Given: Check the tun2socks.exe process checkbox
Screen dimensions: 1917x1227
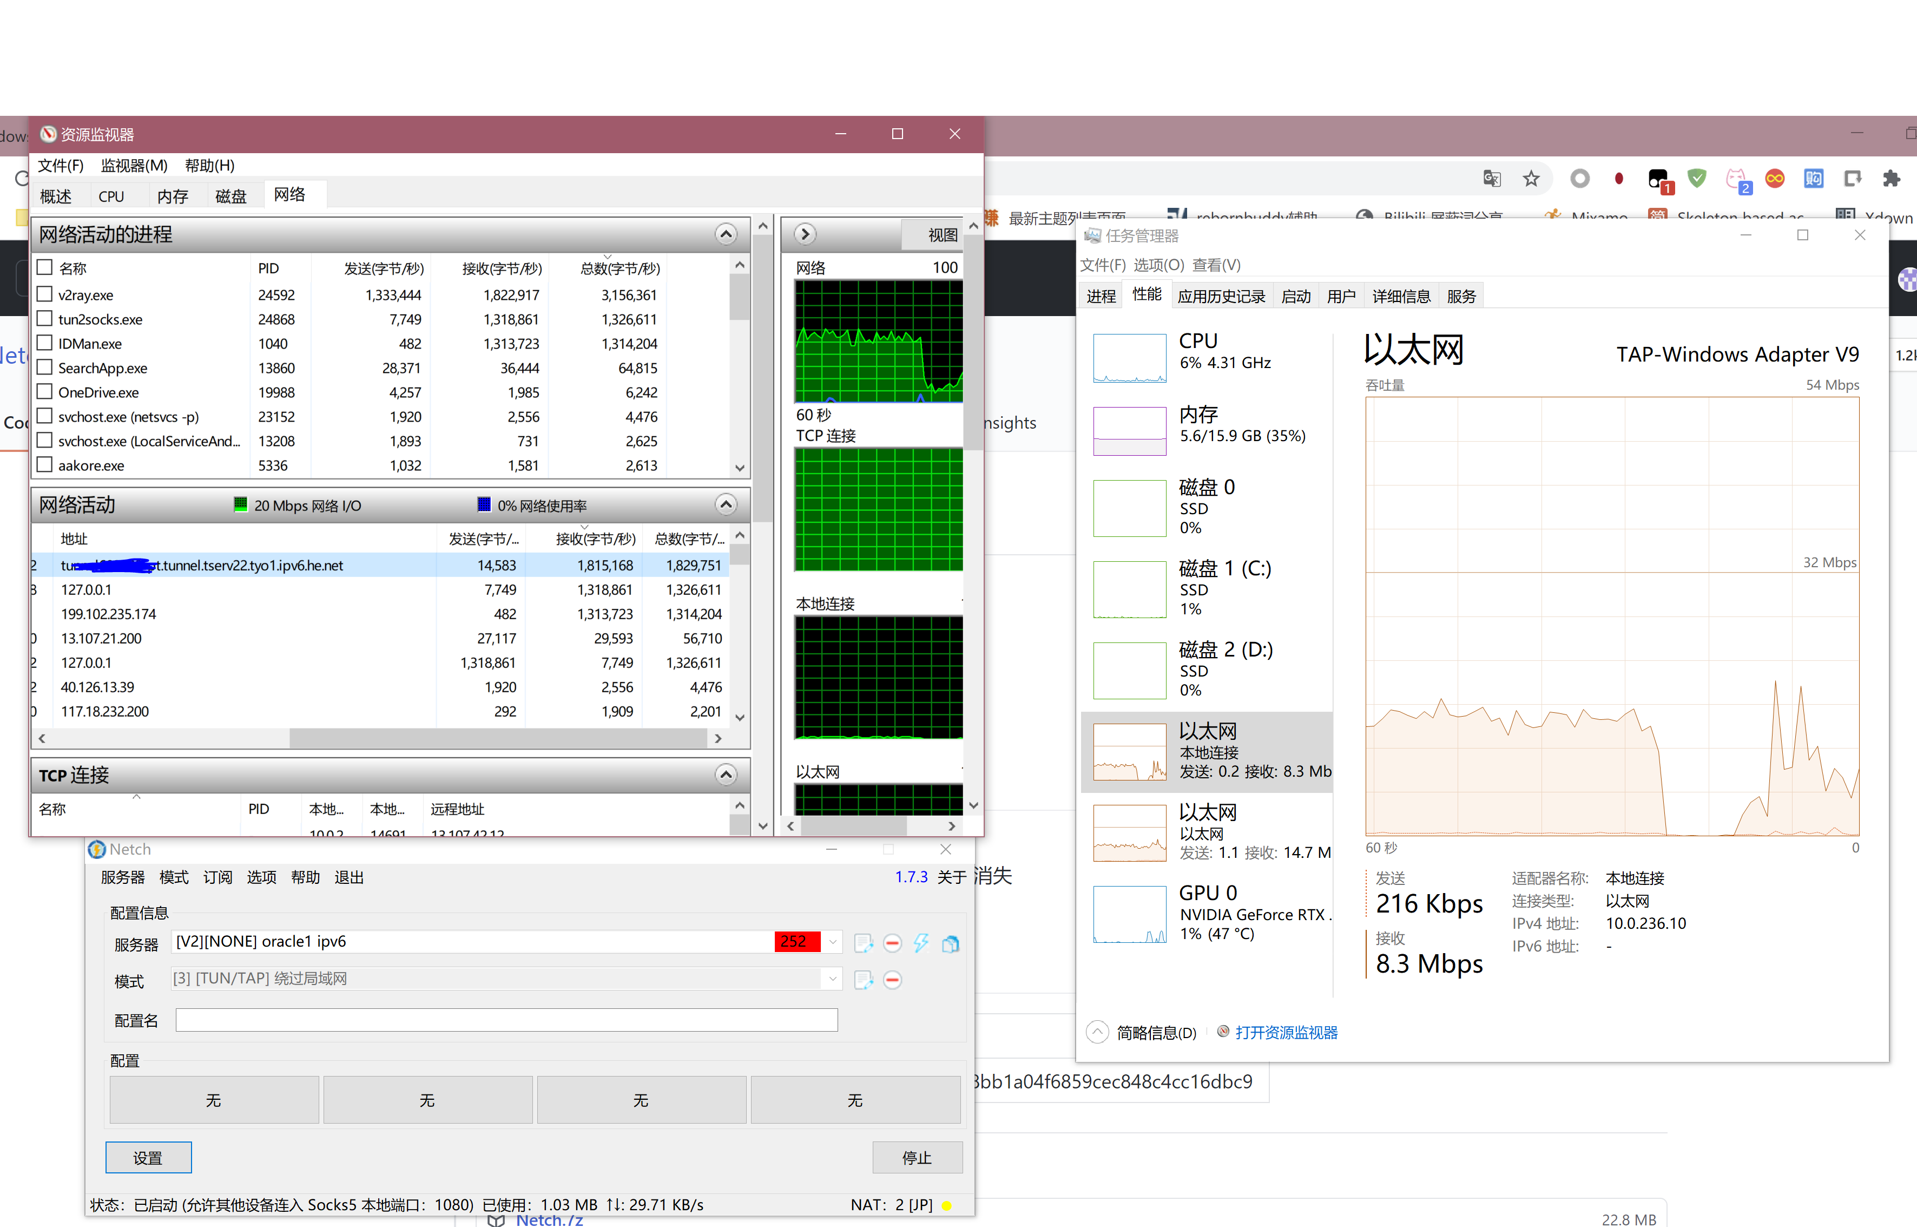Looking at the screenshot, I should coord(44,319).
